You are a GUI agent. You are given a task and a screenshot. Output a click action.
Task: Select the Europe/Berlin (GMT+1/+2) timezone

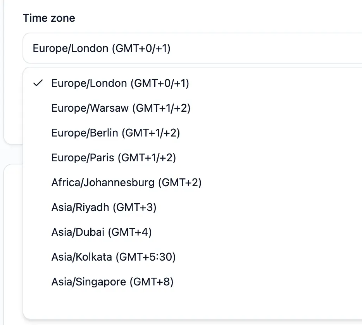pos(115,133)
